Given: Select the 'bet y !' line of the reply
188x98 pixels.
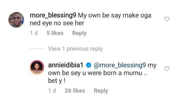Looking at the screenshot, I should [x=57, y=81].
